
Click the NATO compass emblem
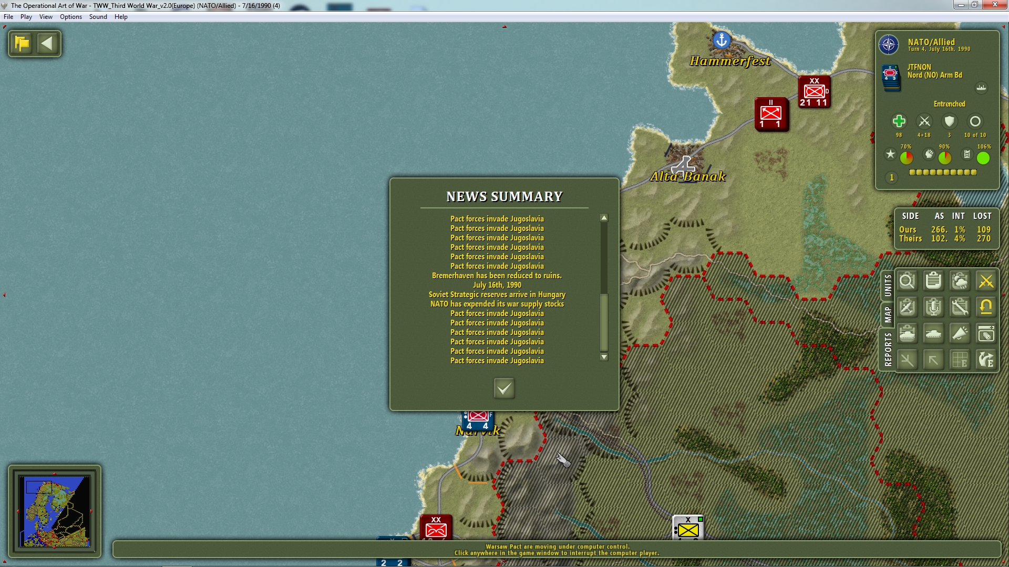(x=889, y=45)
